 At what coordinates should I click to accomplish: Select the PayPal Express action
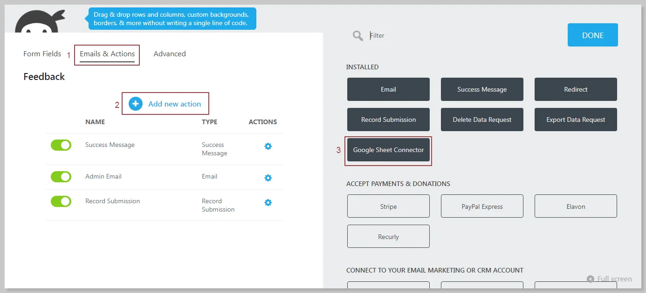[482, 206]
